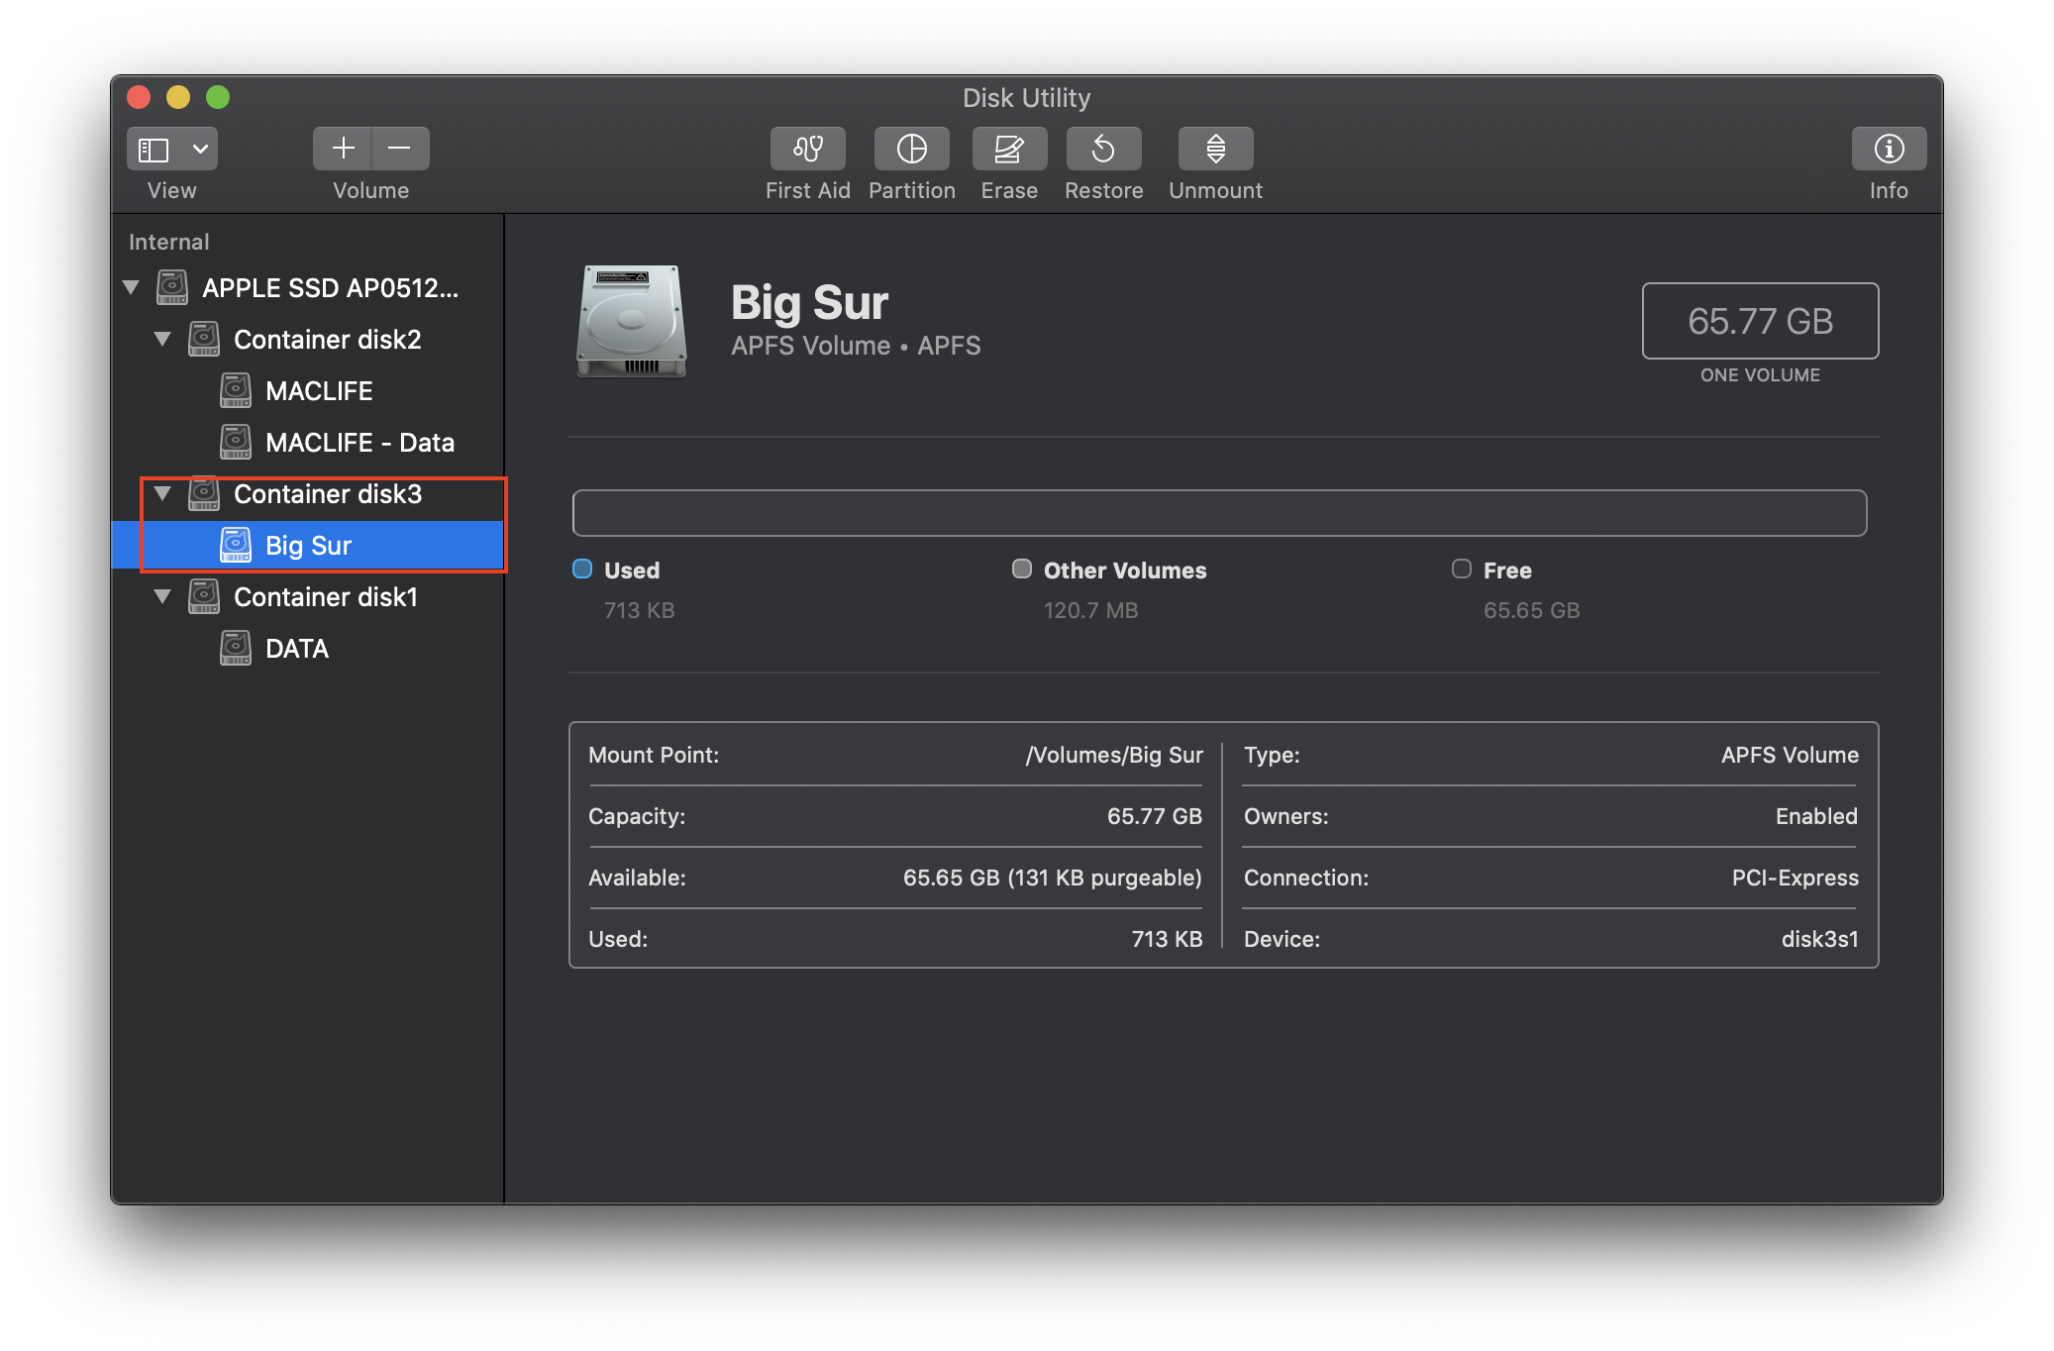Open the Partition tool

coord(911,149)
